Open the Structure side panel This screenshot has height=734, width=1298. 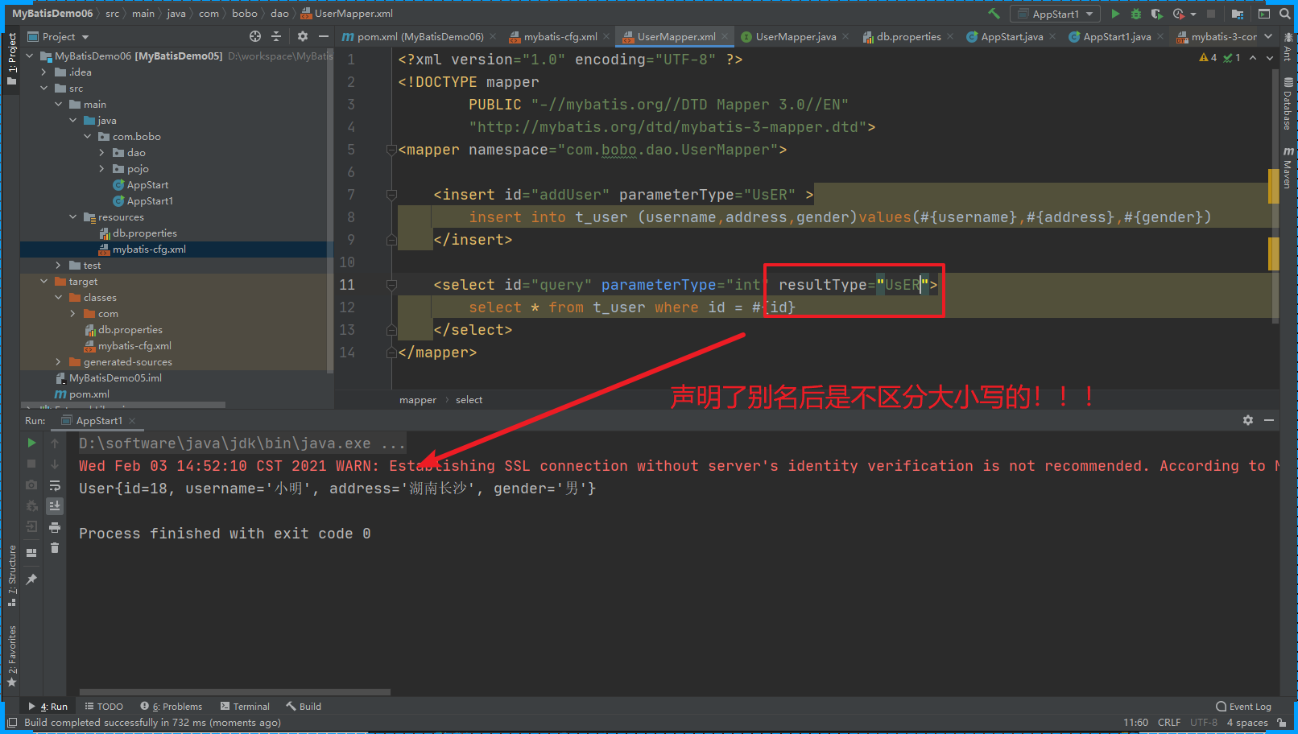(x=12, y=575)
